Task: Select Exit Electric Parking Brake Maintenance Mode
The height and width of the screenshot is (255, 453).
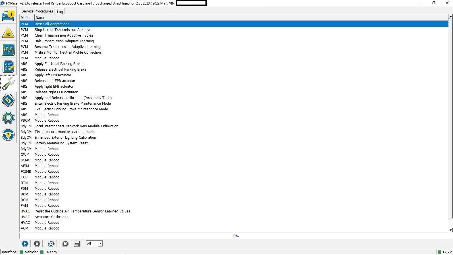Action: click(x=234, y=109)
